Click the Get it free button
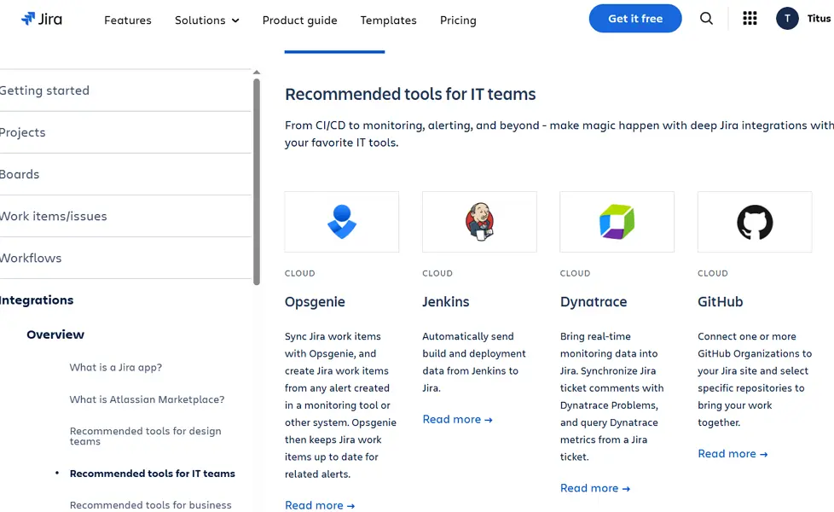 click(635, 19)
